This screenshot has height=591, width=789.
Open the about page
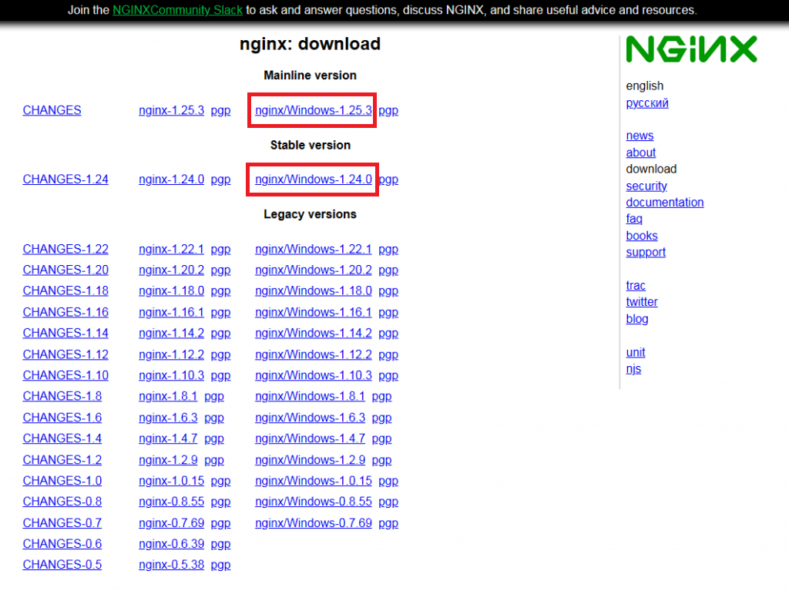click(x=640, y=153)
